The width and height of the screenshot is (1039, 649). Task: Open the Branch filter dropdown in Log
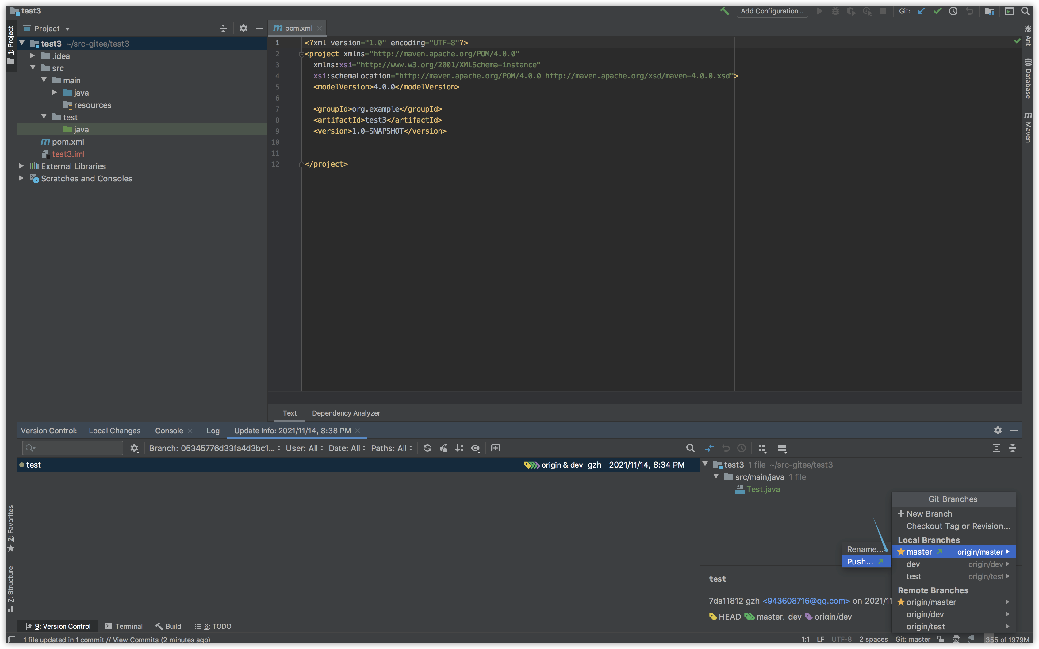pos(214,448)
